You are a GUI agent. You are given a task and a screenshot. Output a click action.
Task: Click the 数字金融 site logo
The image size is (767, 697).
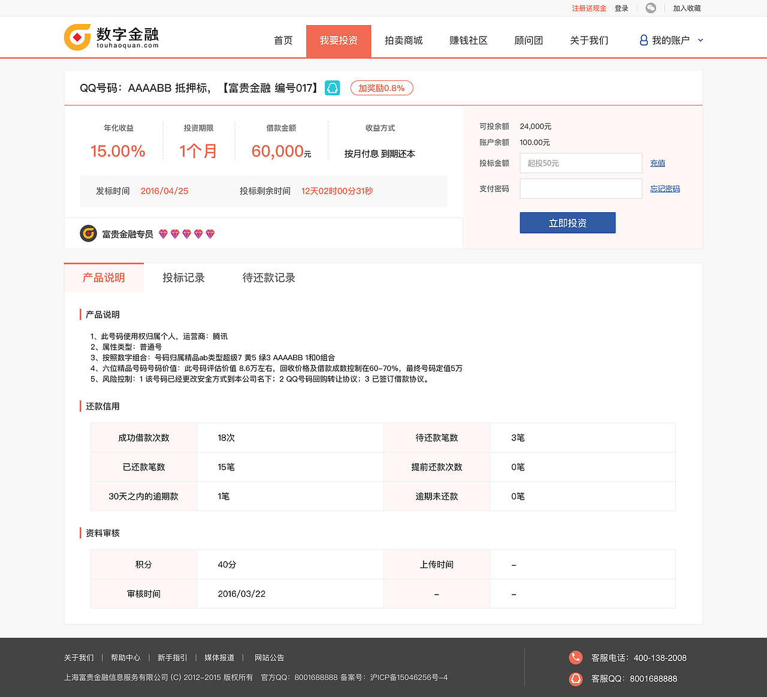point(111,37)
